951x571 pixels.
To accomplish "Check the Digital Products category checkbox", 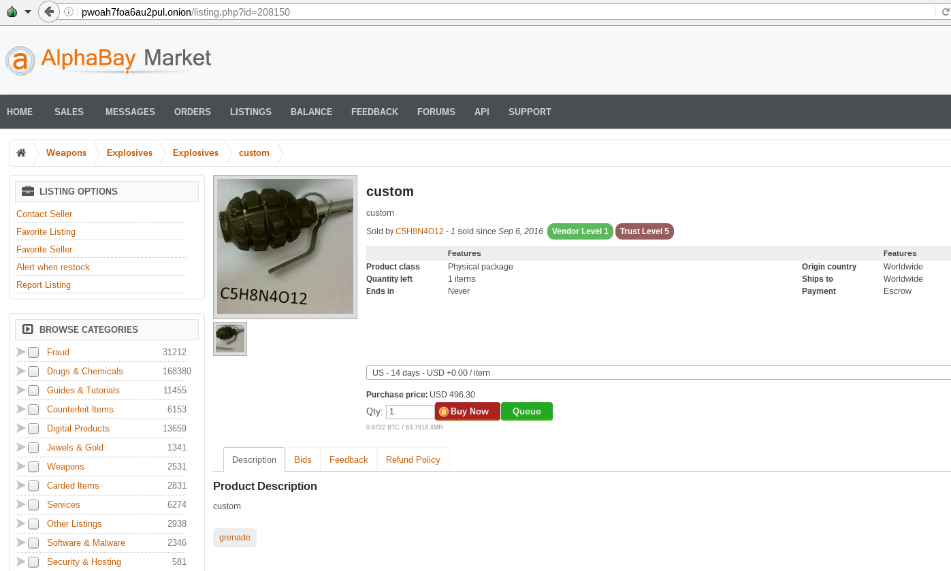I will [x=33, y=429].
